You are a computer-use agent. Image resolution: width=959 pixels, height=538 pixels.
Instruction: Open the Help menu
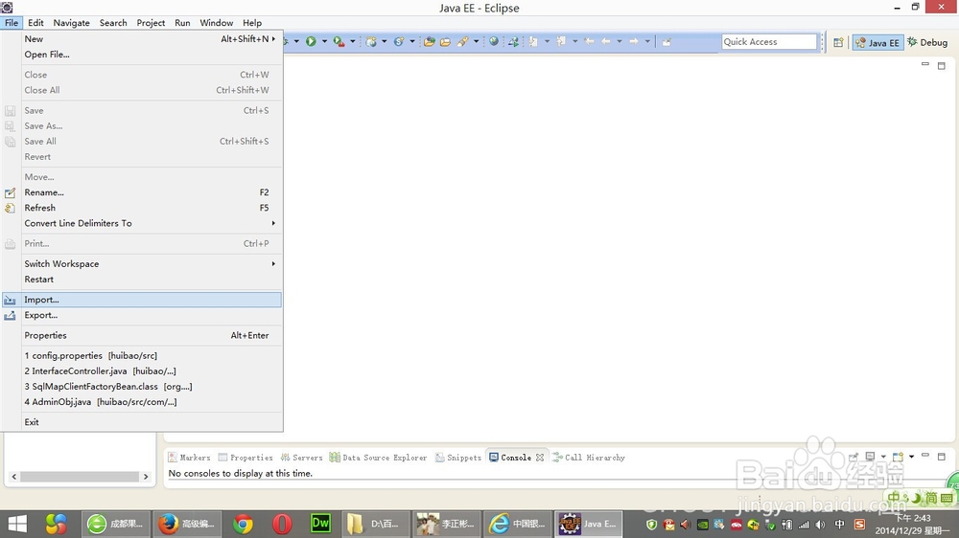tap(252, 23)
